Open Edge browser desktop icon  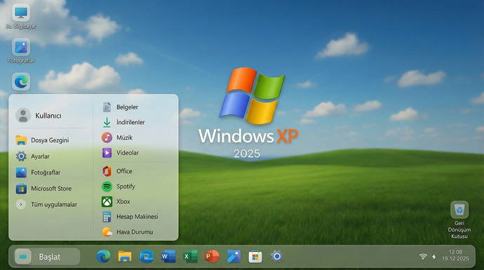pos(21,82)
